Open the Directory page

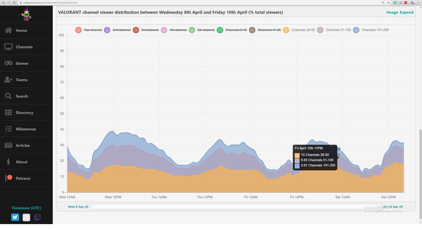[26, 113]
